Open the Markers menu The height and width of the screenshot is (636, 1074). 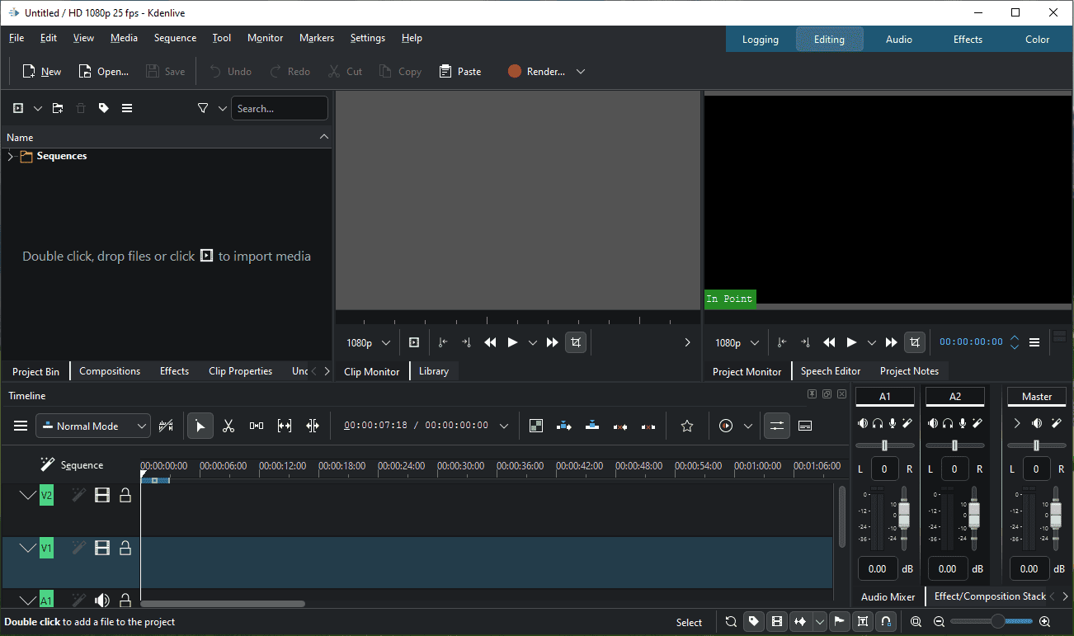[x=317, y=38]
